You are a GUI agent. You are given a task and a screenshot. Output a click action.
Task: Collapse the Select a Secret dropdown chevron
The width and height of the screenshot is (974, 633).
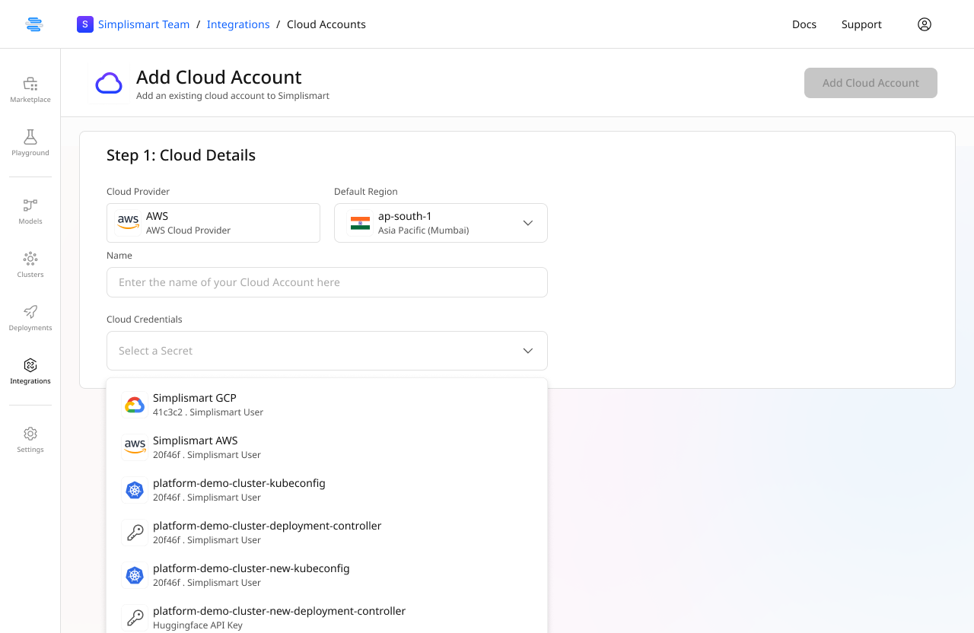coord(528,351)
